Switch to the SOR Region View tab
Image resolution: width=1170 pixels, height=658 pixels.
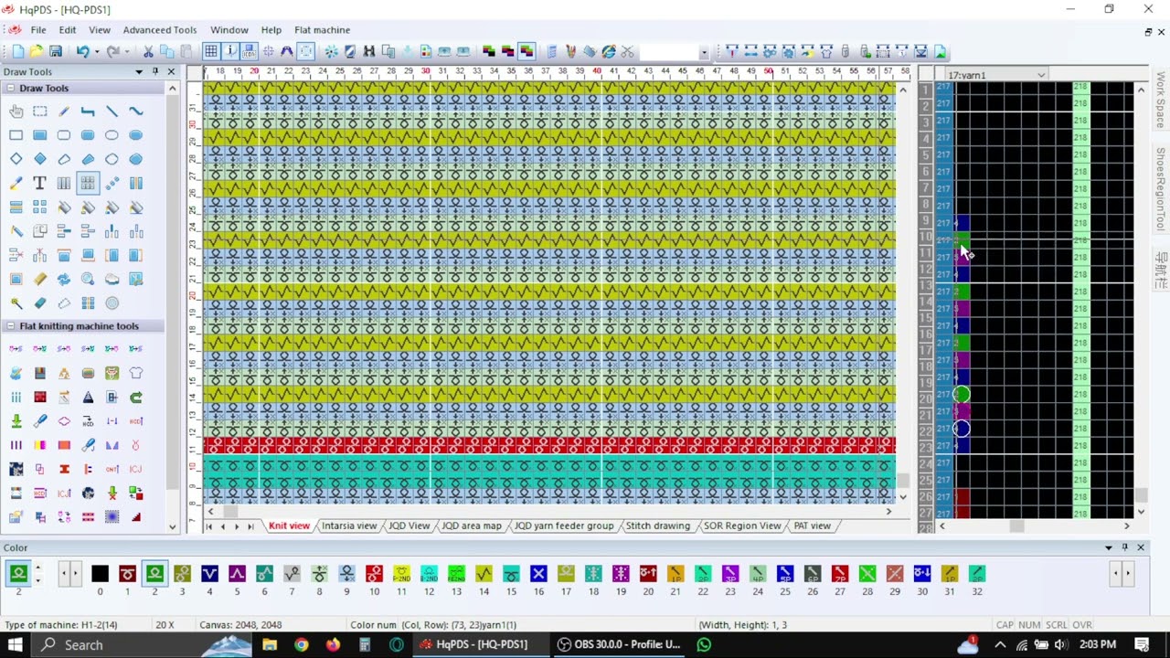click(x=742, y=526)
